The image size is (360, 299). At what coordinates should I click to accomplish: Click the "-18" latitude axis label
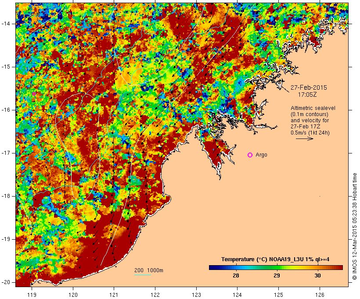coord(5,196)
